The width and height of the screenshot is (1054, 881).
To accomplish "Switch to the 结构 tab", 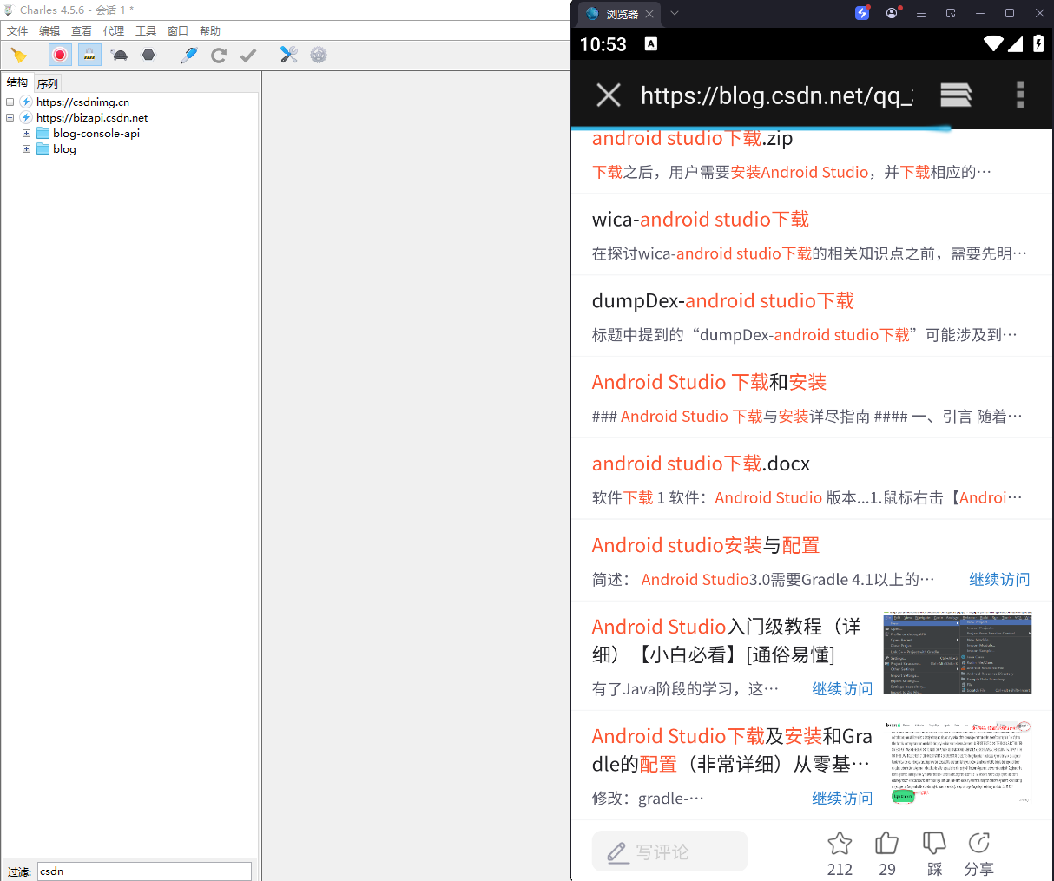I will (x=17, y=82).
